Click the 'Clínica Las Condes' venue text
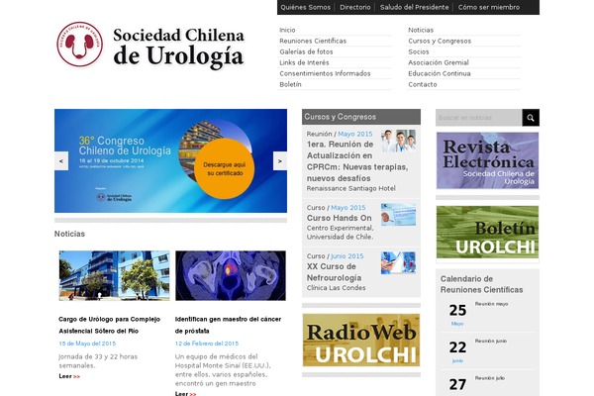Image resolution: width=594 pixels, height=396 pixels. (x=336, y=288)
